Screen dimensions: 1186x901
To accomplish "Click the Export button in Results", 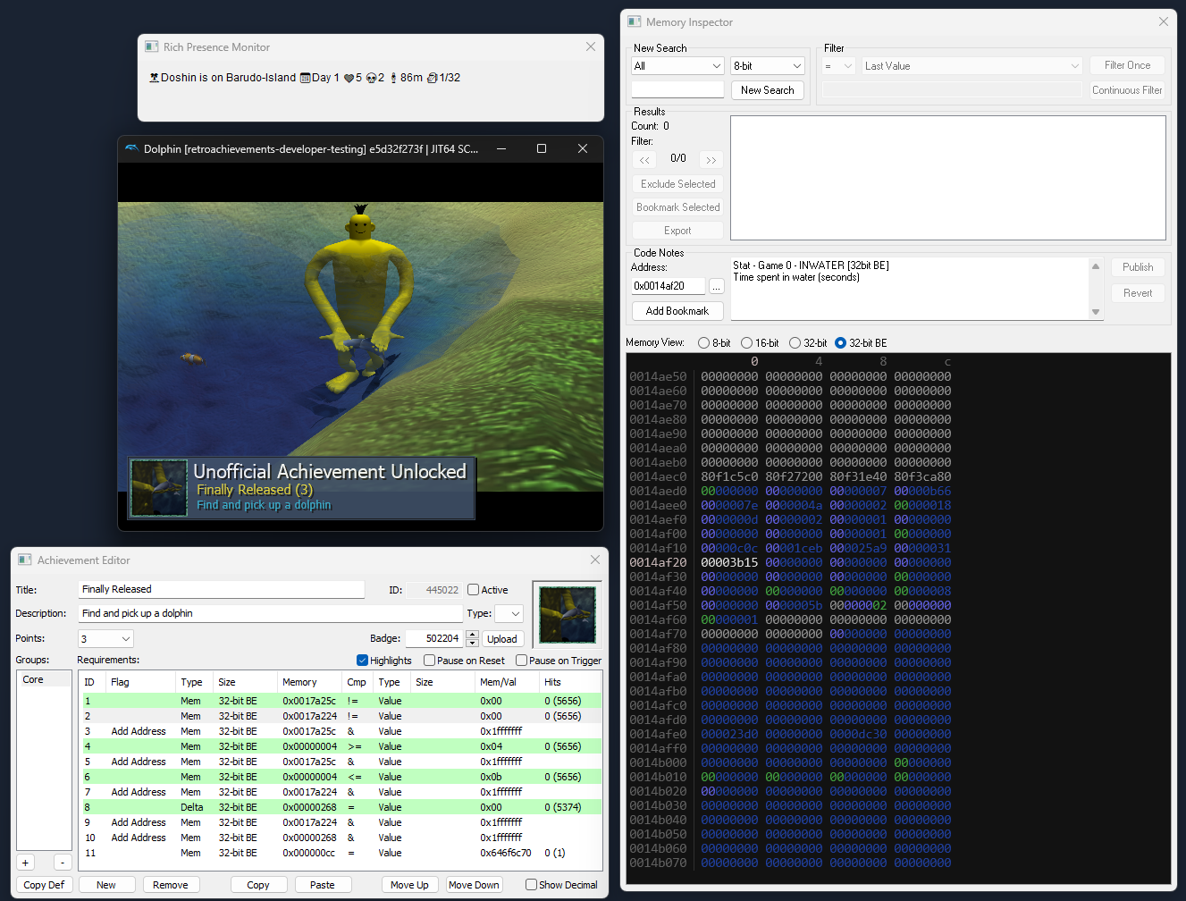I will click(x=677, y=231).
